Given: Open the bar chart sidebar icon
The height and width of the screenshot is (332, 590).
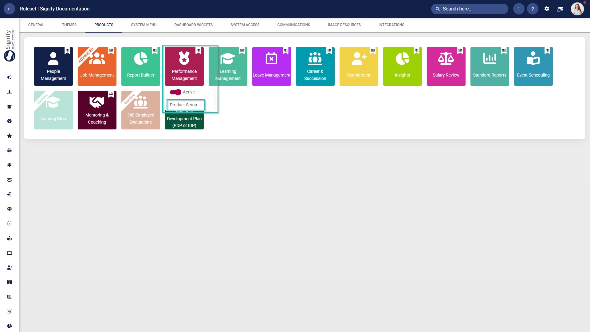Looking at the screenshot, I should coord(10,297).
